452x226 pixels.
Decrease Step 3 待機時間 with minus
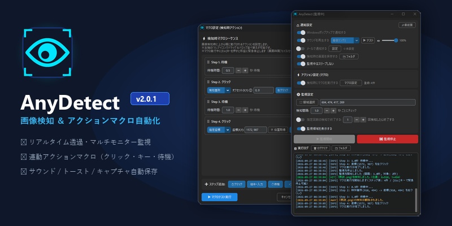point(238,110)
